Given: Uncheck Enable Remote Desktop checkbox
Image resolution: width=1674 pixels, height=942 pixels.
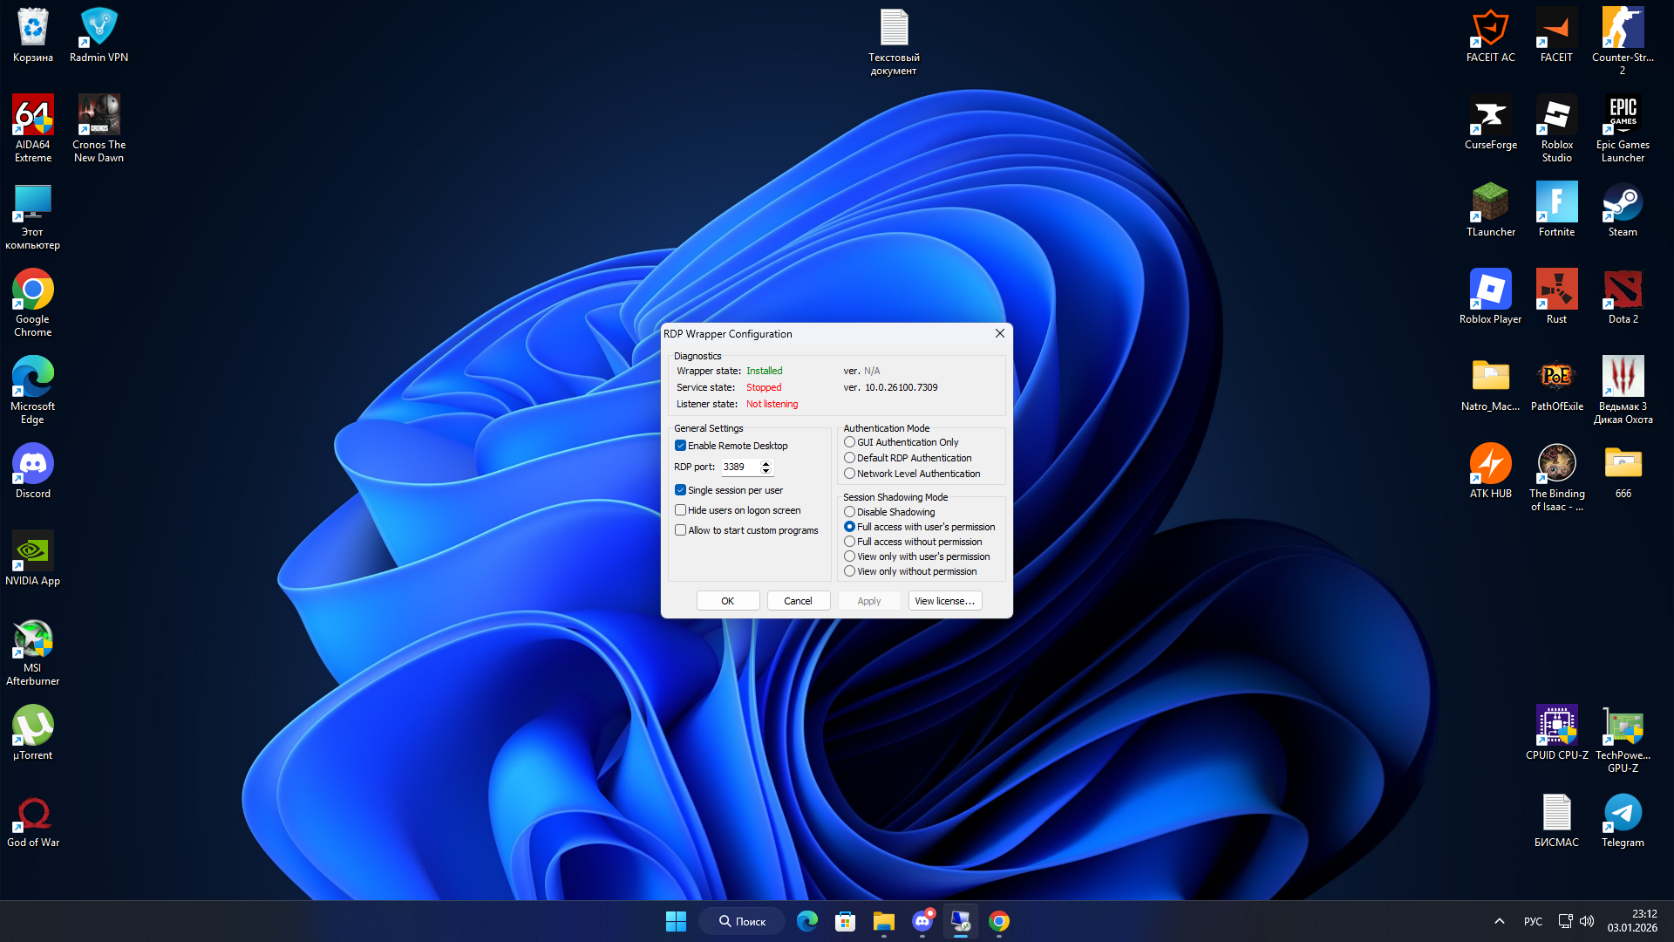Looking at the screenshot, I should [680, 446].
